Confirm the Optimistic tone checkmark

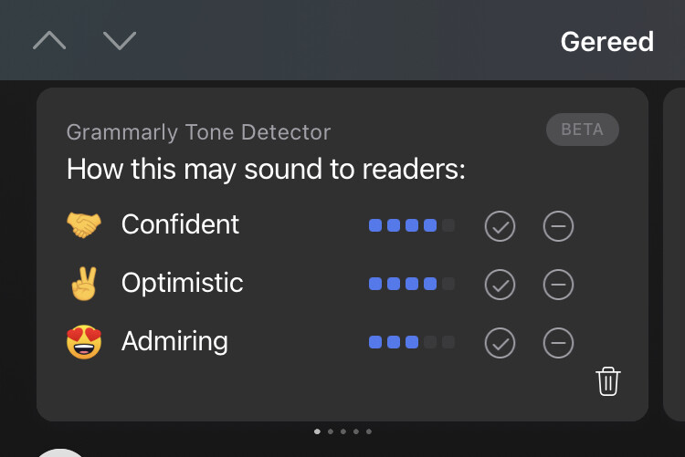[500, 285]
